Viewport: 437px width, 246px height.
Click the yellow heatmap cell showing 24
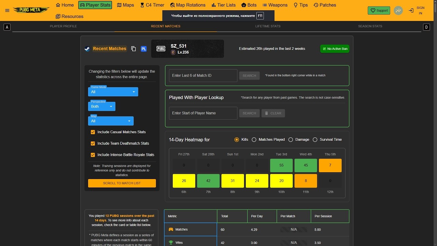(257, 181)
